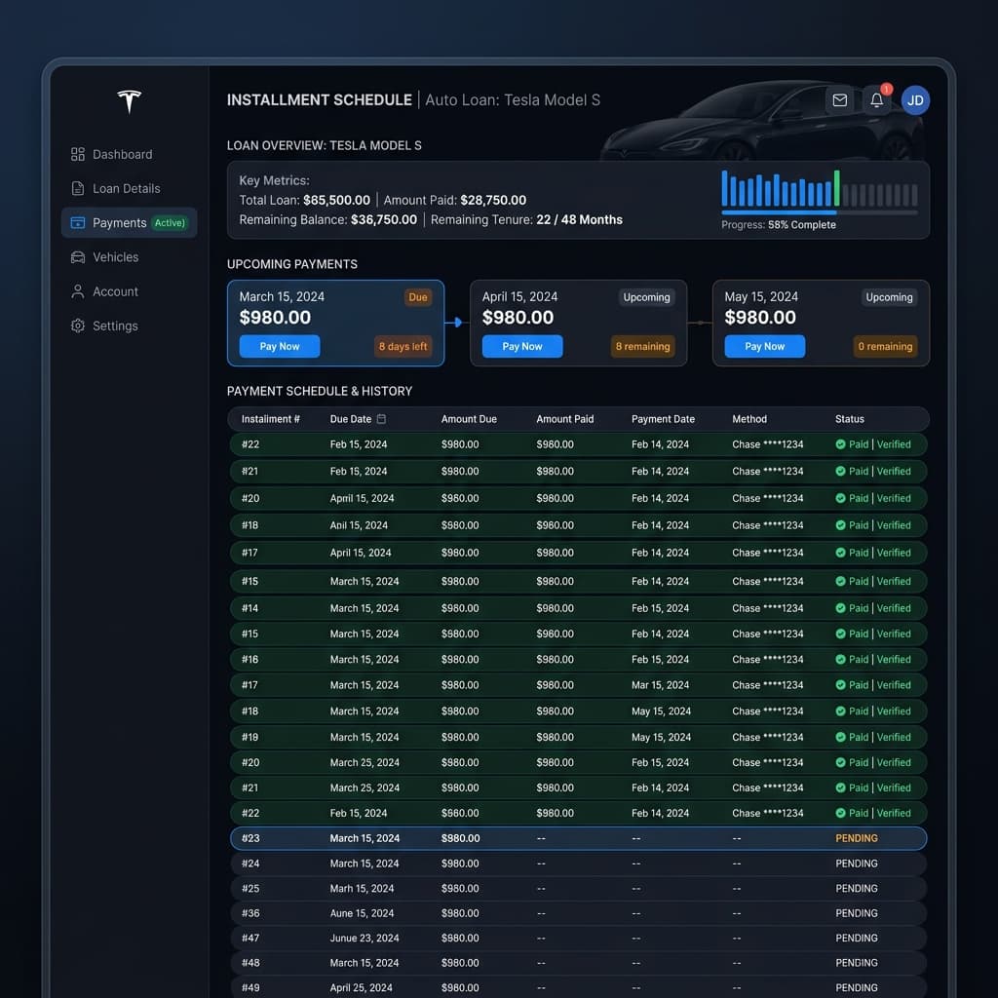Open the JD user avatar
This screenshot has height=998, width=998.
[915, 100]
